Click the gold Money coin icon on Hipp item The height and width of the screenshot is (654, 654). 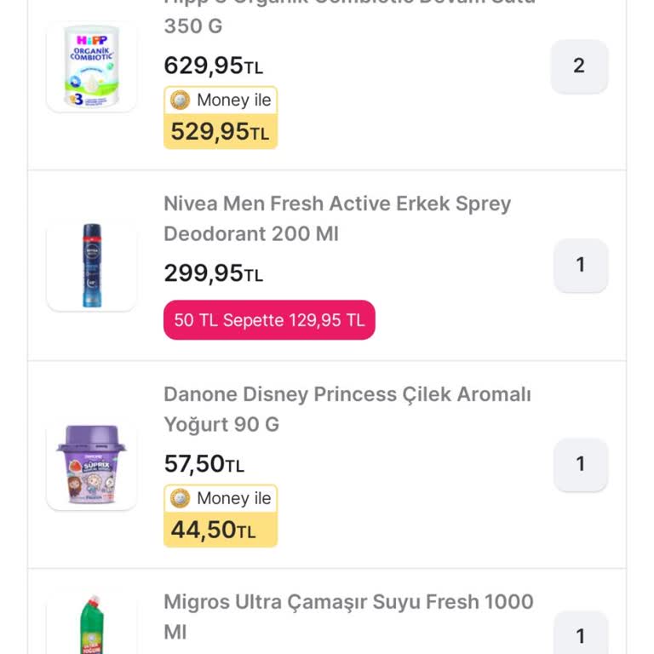181,100
